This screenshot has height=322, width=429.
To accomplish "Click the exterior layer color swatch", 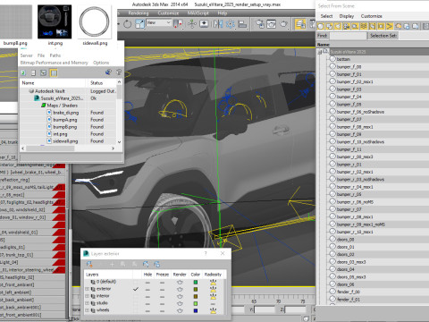I will tap(196, 289).
